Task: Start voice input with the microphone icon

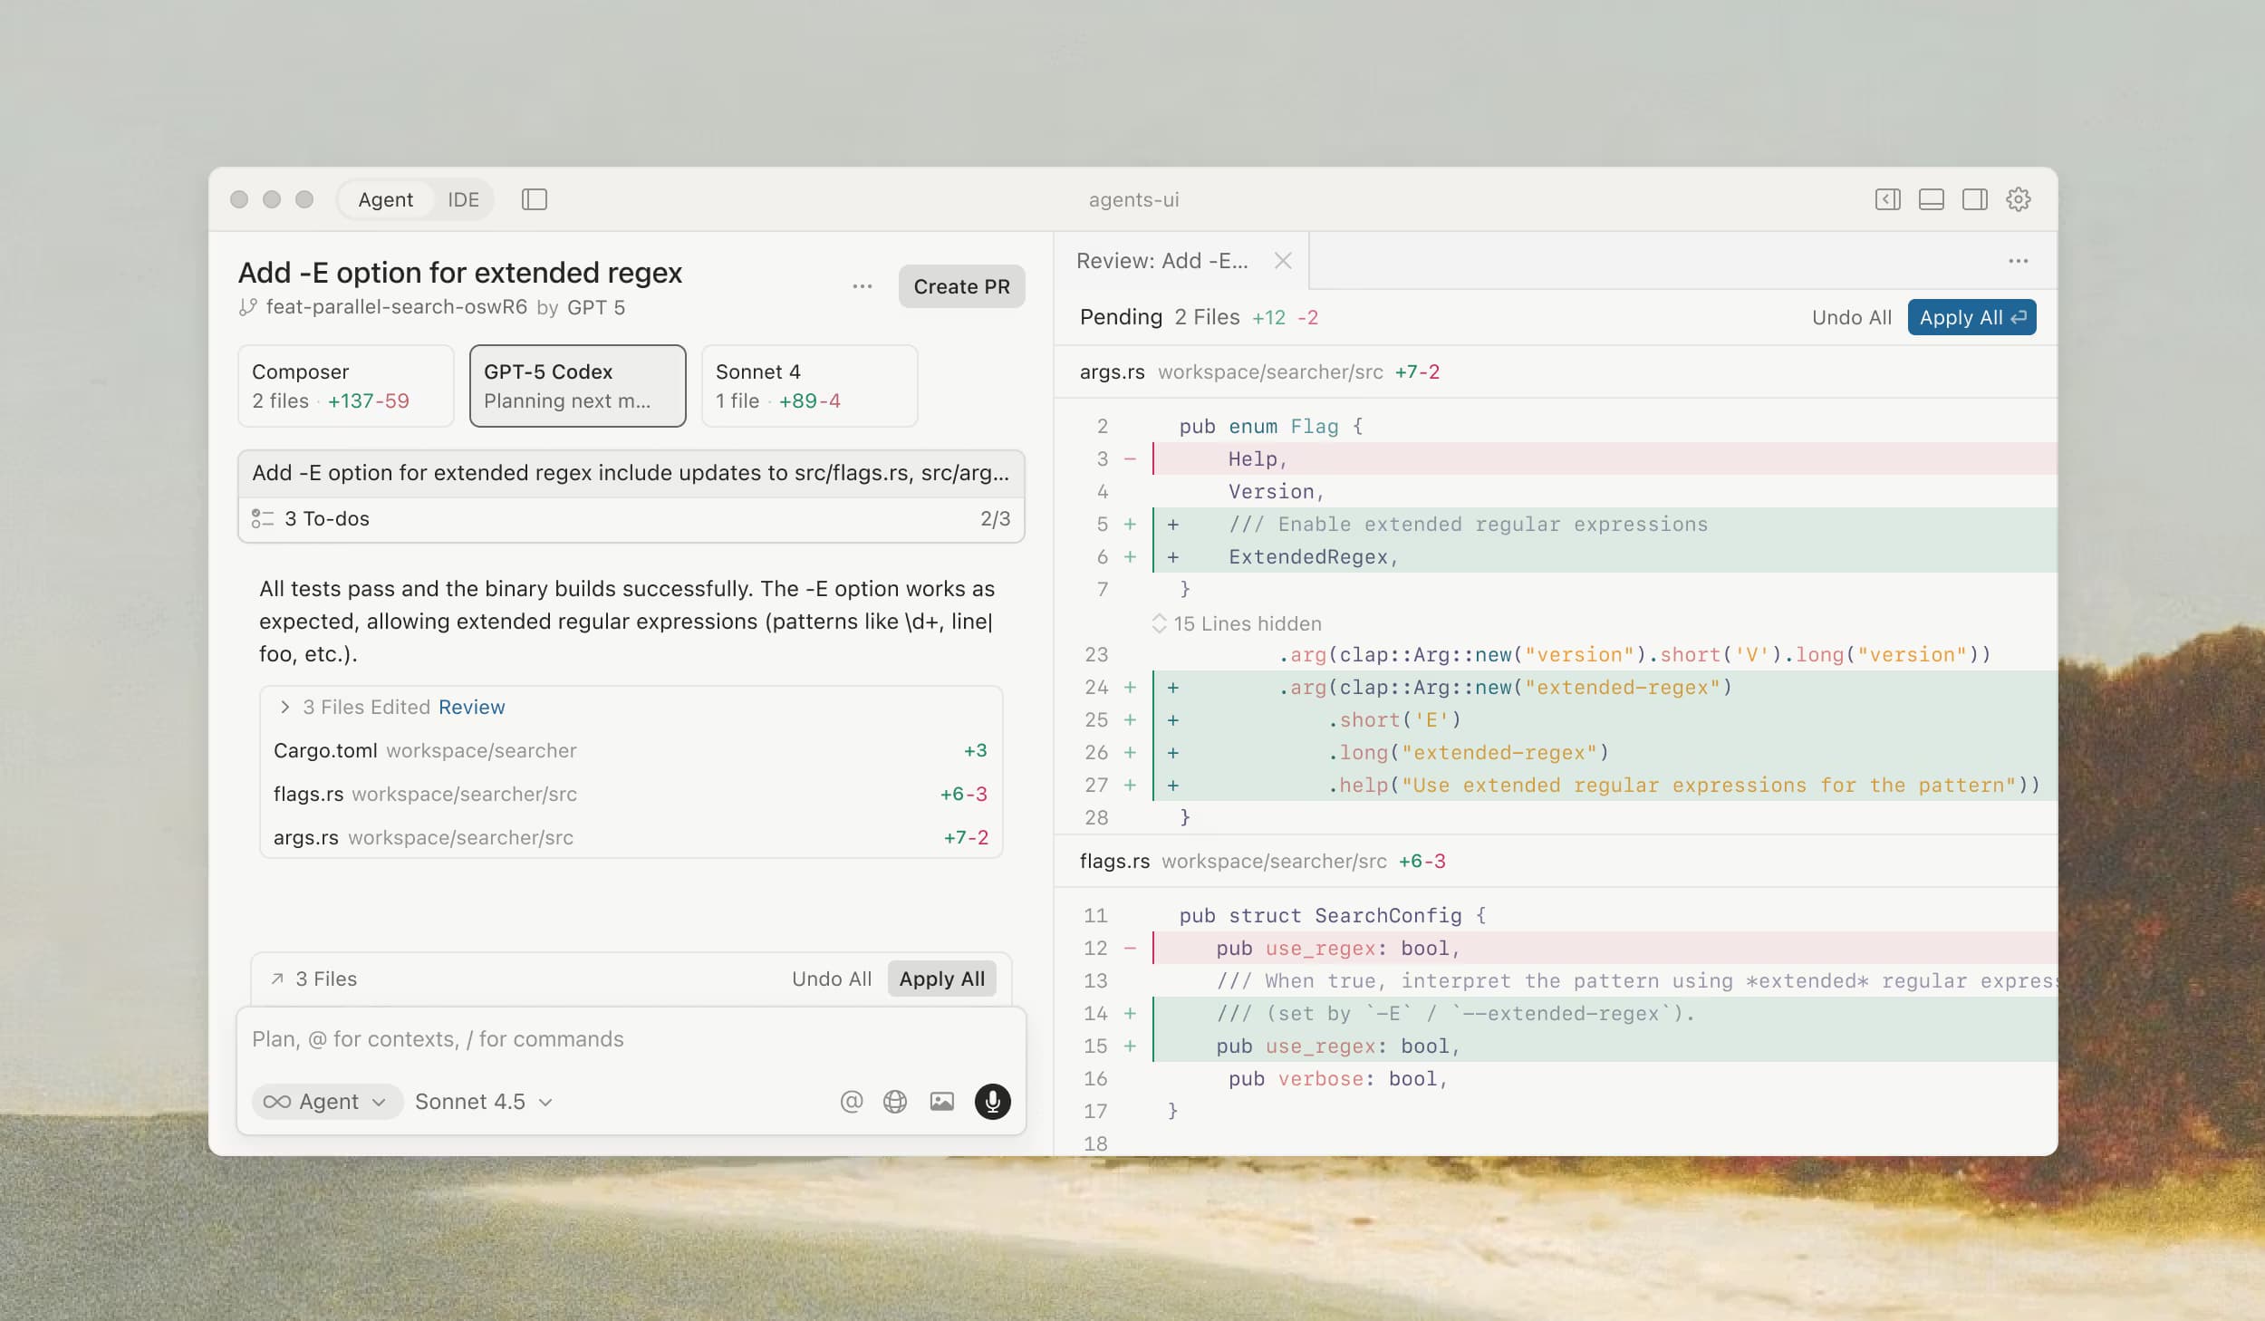Action: 992,1102
